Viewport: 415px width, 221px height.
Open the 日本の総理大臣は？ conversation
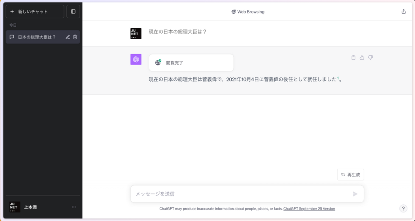(43, 37)
